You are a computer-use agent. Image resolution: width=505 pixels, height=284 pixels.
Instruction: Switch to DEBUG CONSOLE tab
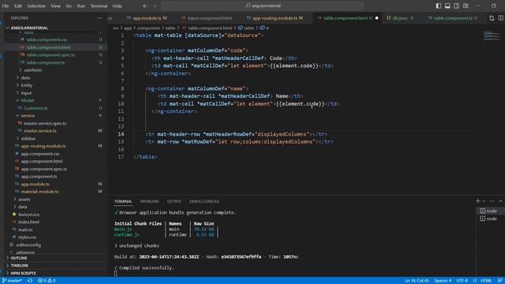point(204,201)
